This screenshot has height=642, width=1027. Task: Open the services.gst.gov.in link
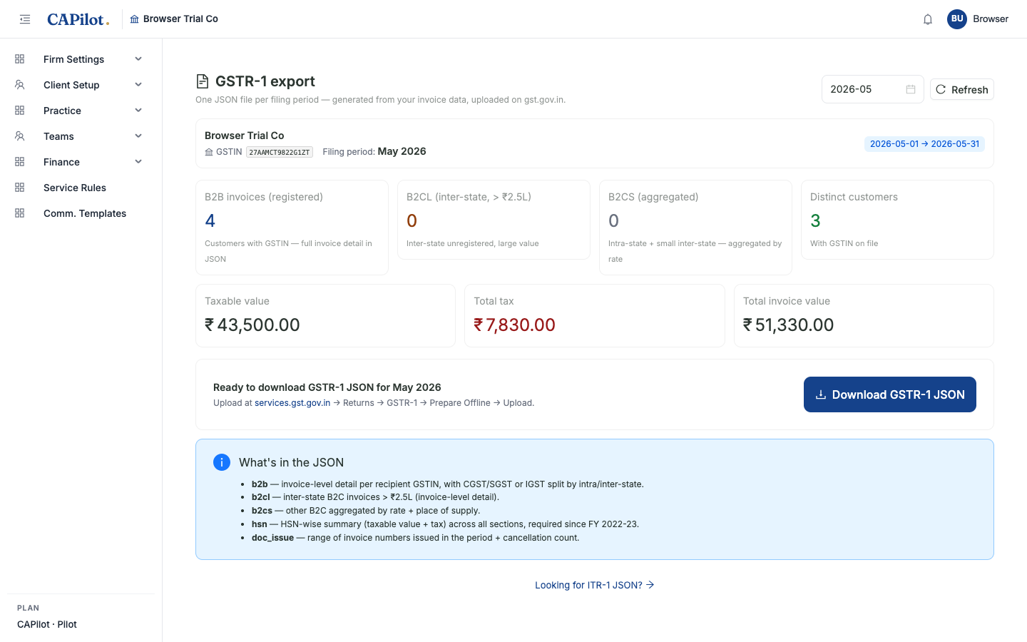click(x=292, y=403)
